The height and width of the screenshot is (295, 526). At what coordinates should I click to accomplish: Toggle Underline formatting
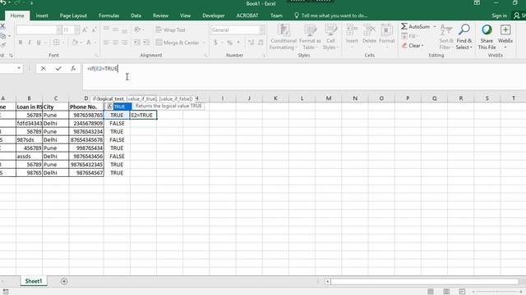(39, 43)
